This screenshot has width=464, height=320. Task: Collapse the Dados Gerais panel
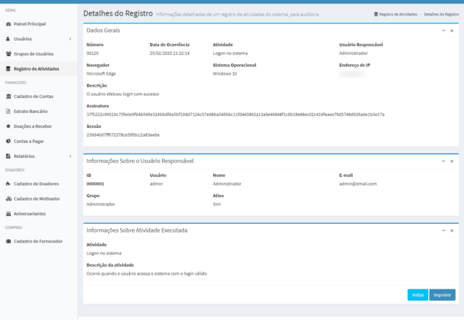(443, 31)
